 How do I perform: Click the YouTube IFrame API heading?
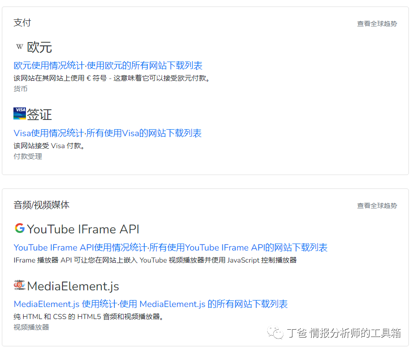(83, 229)
